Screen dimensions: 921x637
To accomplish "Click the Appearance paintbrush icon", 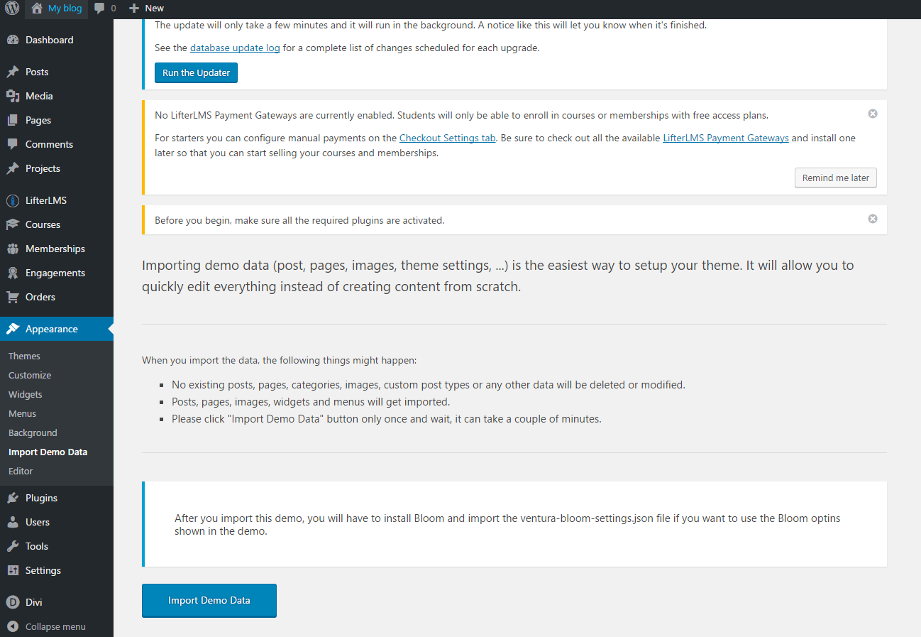I will (x=13, y=329).
